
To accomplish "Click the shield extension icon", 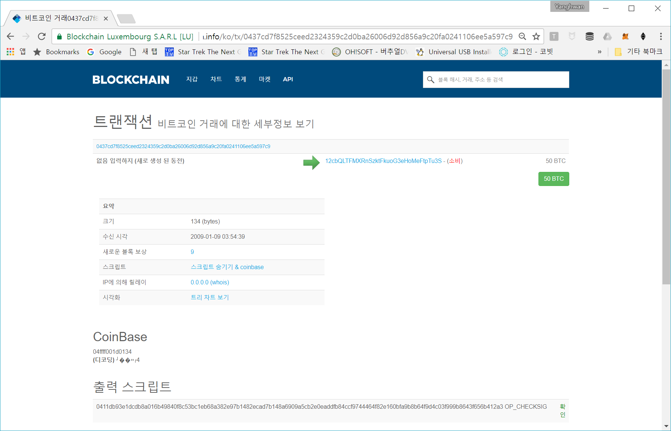I will coord(572,36).
